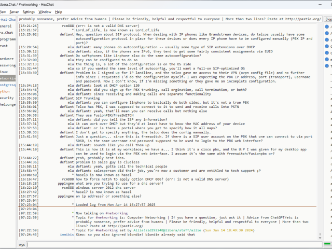This screenshot has height=249, width=332.
Task: Select the Libera.Chat server in channel tree
Action: [x=6, y=32]
